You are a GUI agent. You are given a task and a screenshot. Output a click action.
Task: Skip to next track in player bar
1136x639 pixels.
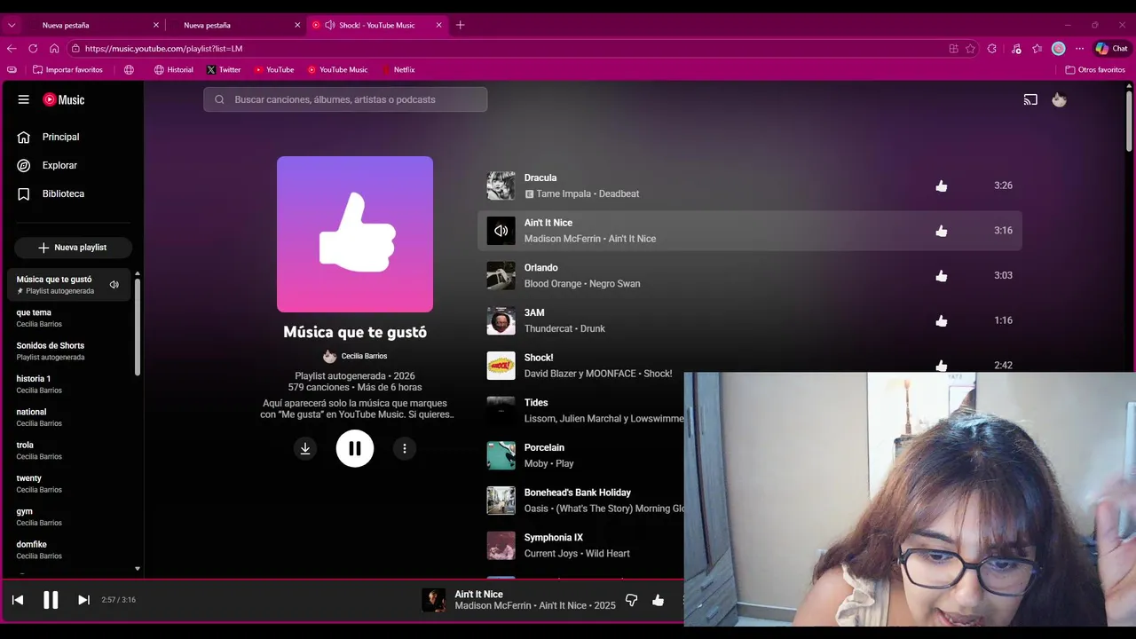(x=83, y=600)
